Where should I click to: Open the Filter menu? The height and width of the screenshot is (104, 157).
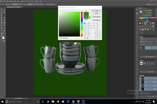[x=26, y=1]
